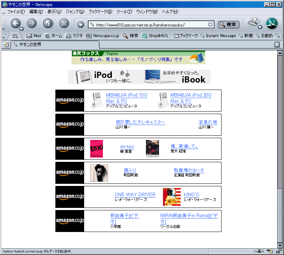Open the ツール(T) menu
Viewport: 284px width, 255px height.
point(124,12)
